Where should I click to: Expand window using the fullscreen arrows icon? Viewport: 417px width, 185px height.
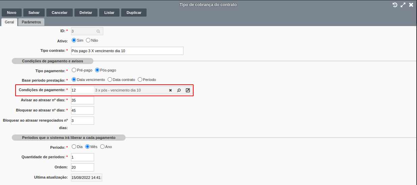tap(403, 5)
